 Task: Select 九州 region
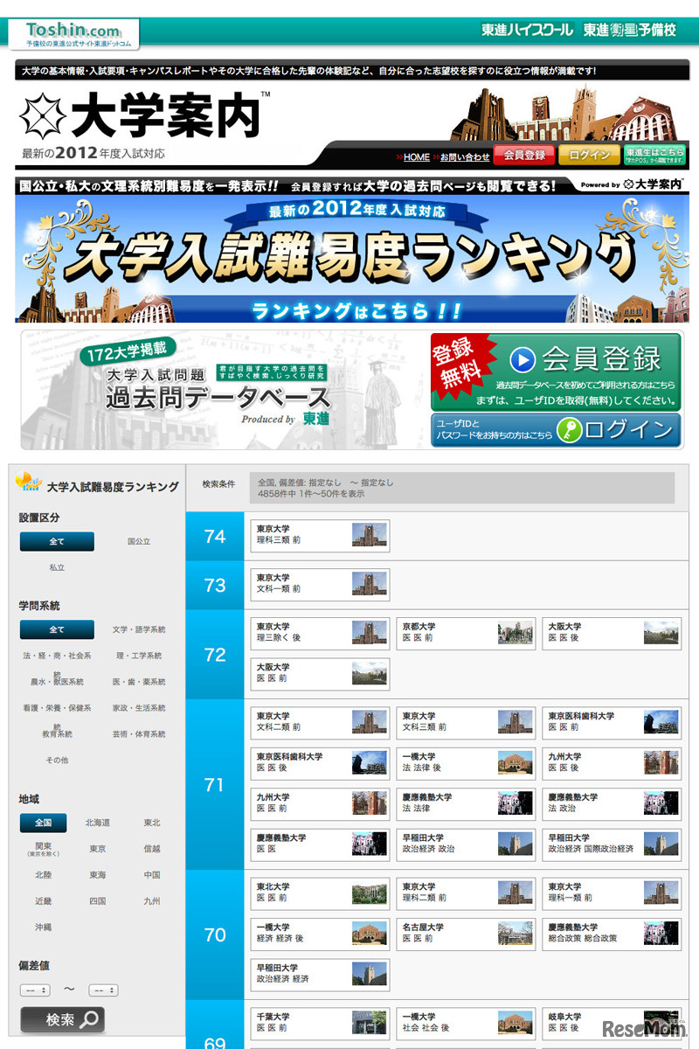coord(152,901)
